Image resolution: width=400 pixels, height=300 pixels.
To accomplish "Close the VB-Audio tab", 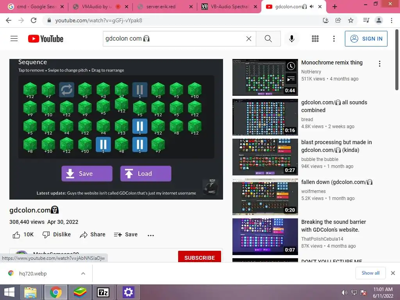I will tap(255, 7).
